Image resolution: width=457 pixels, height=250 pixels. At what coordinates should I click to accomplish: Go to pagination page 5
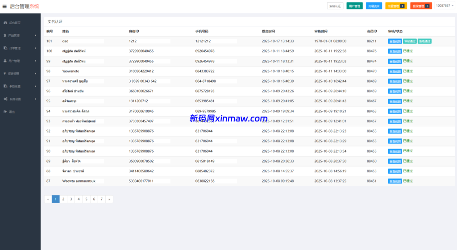(86, 199)
